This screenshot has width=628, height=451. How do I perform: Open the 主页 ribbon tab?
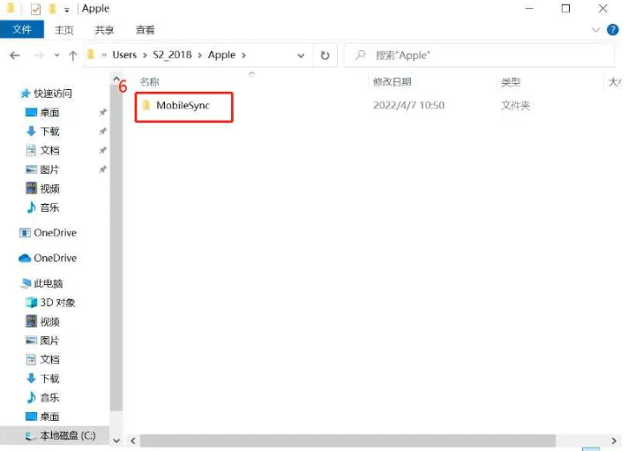pos(64,30)
